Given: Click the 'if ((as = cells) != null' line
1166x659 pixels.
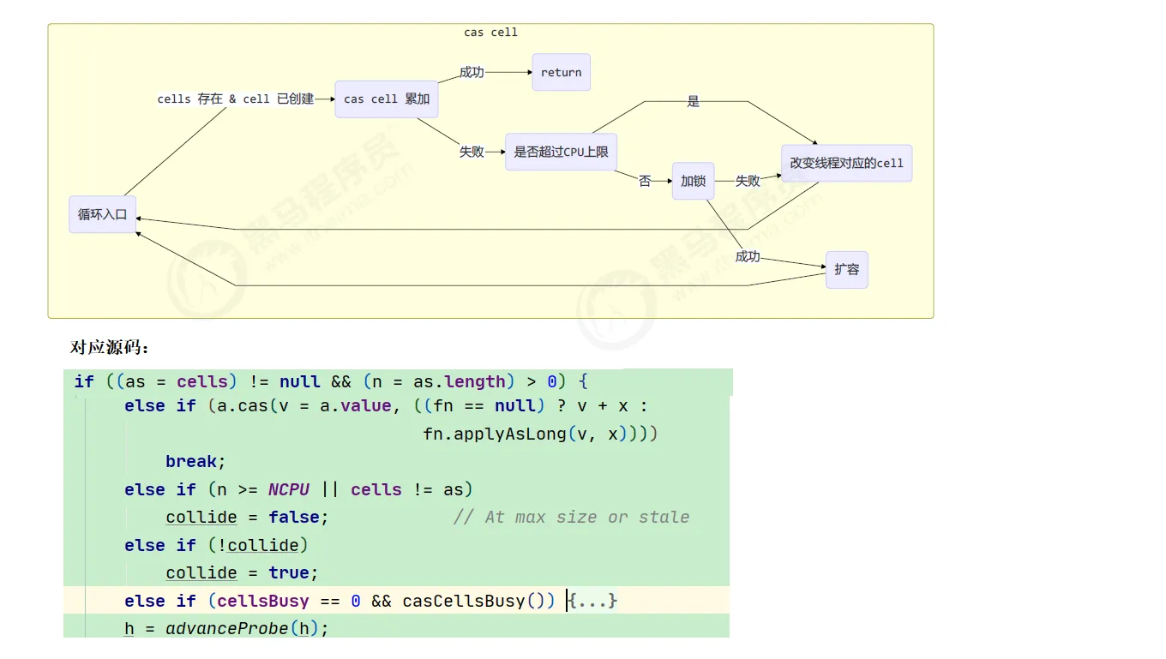Looking at the screenshot, I should tap(331, 381).
